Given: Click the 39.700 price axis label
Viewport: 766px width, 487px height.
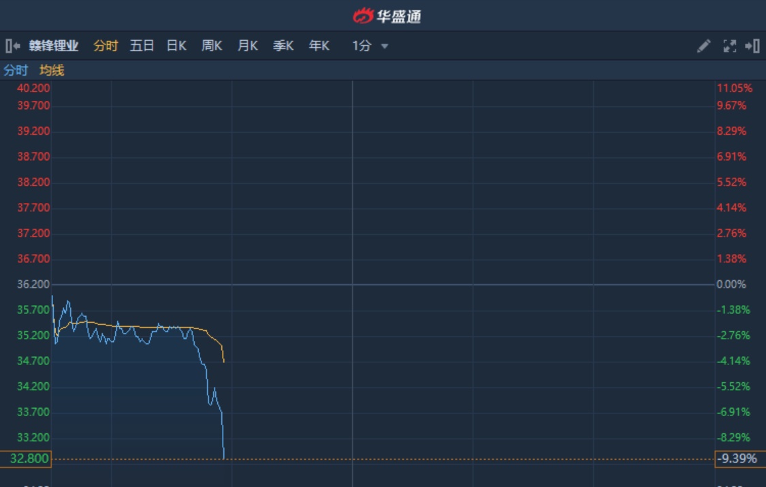Looking at the screenshot, I should [x=33, y=106].
